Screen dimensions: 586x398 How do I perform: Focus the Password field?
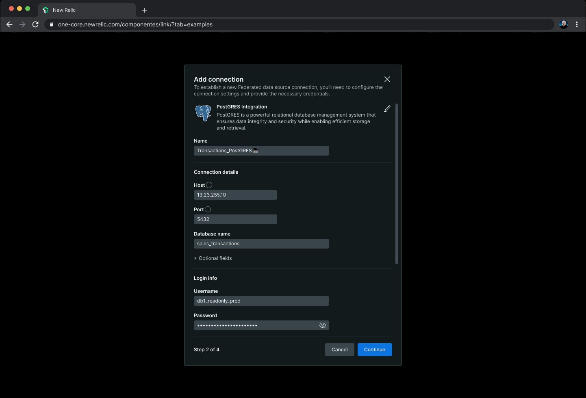pos(261,325)
